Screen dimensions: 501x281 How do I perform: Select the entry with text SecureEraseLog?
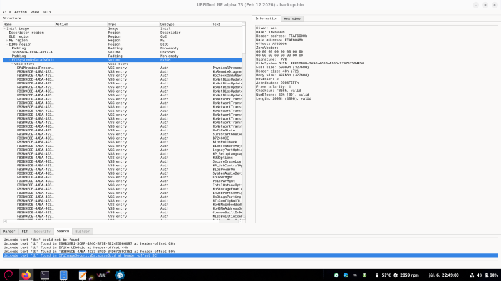point(122,161)
